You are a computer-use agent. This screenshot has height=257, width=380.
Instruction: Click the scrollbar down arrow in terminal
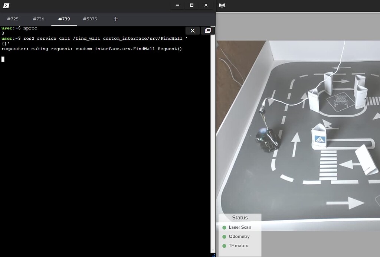[x=213, y=250]
